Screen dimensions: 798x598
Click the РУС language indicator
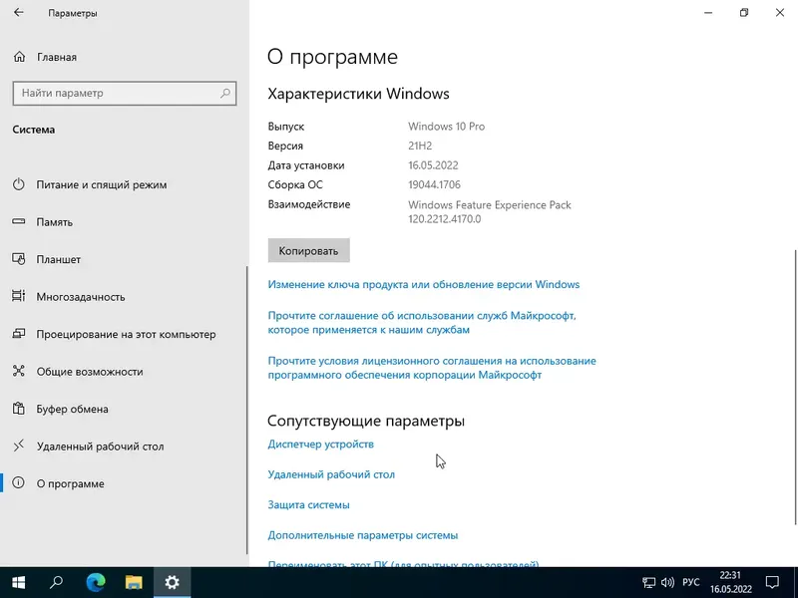pos(690,582)
